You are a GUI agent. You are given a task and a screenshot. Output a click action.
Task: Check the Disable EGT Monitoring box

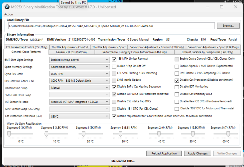[177, 87]
